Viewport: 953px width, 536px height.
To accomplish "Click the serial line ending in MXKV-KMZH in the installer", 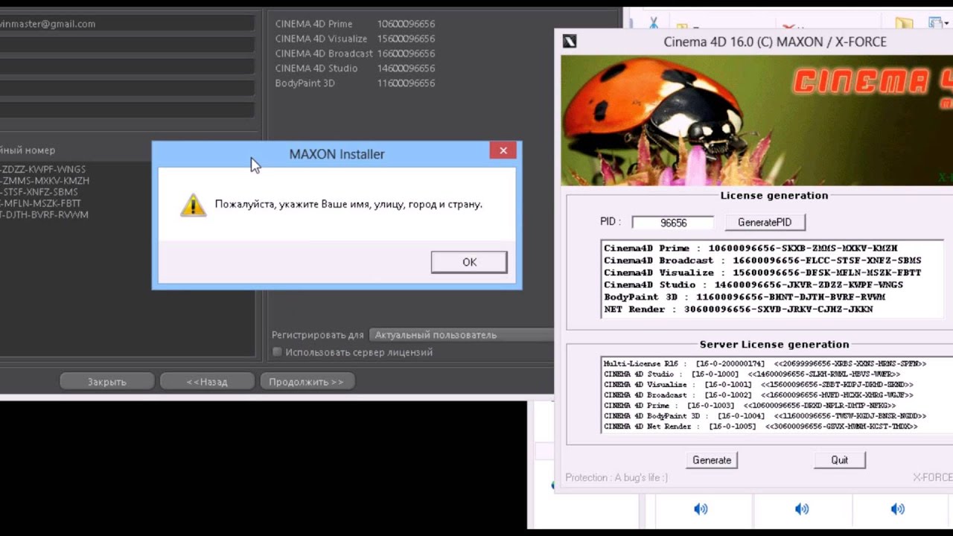I will pyautogui.click(x=45, y=181).
